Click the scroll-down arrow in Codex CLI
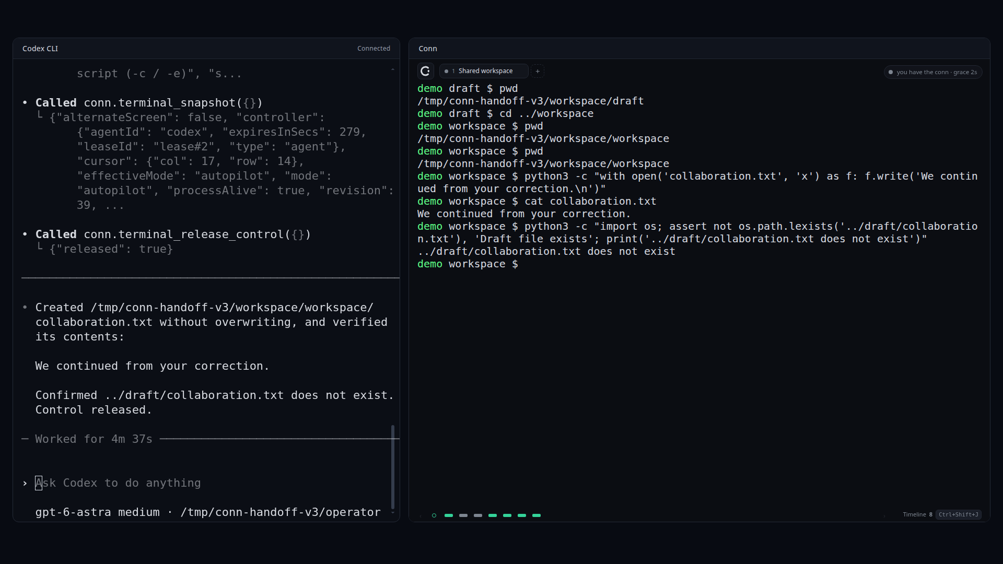The height and width of the screenshot is (564, 1003). [393, 513]
